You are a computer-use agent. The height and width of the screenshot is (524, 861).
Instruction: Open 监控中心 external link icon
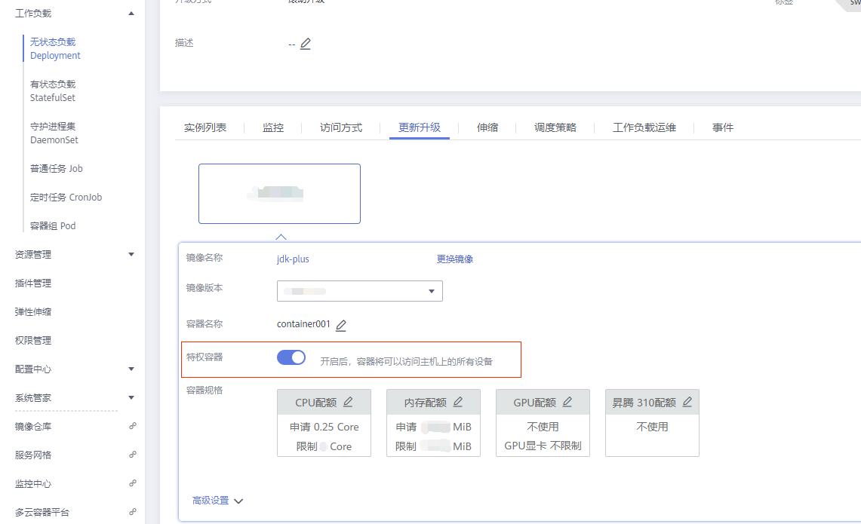click(132, 483)
